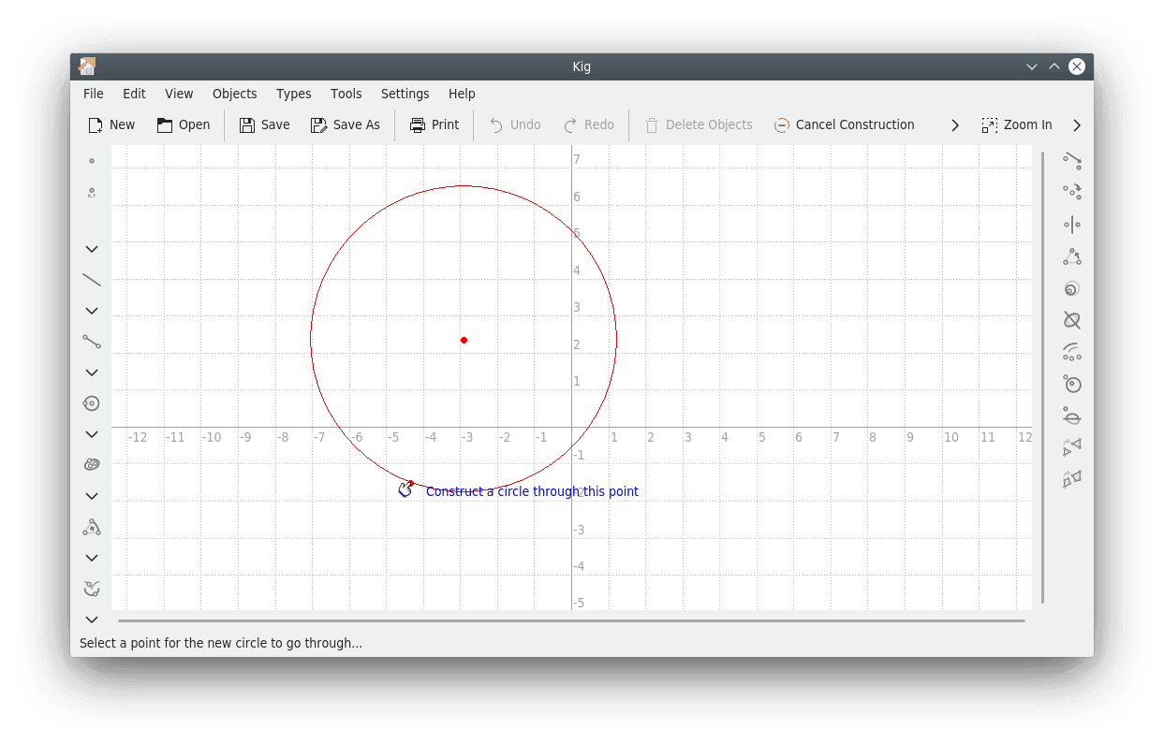Click the vertical scrollbar beside the canvas
Image resolution: width=1164 pixels, height=744 pixels.
pyautogui.click(x=1042, y=378)
